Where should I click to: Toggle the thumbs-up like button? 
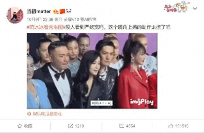point(171,126)
